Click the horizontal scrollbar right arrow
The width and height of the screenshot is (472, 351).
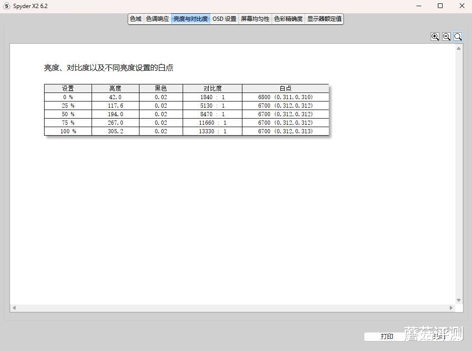click(x=451, y=308)
